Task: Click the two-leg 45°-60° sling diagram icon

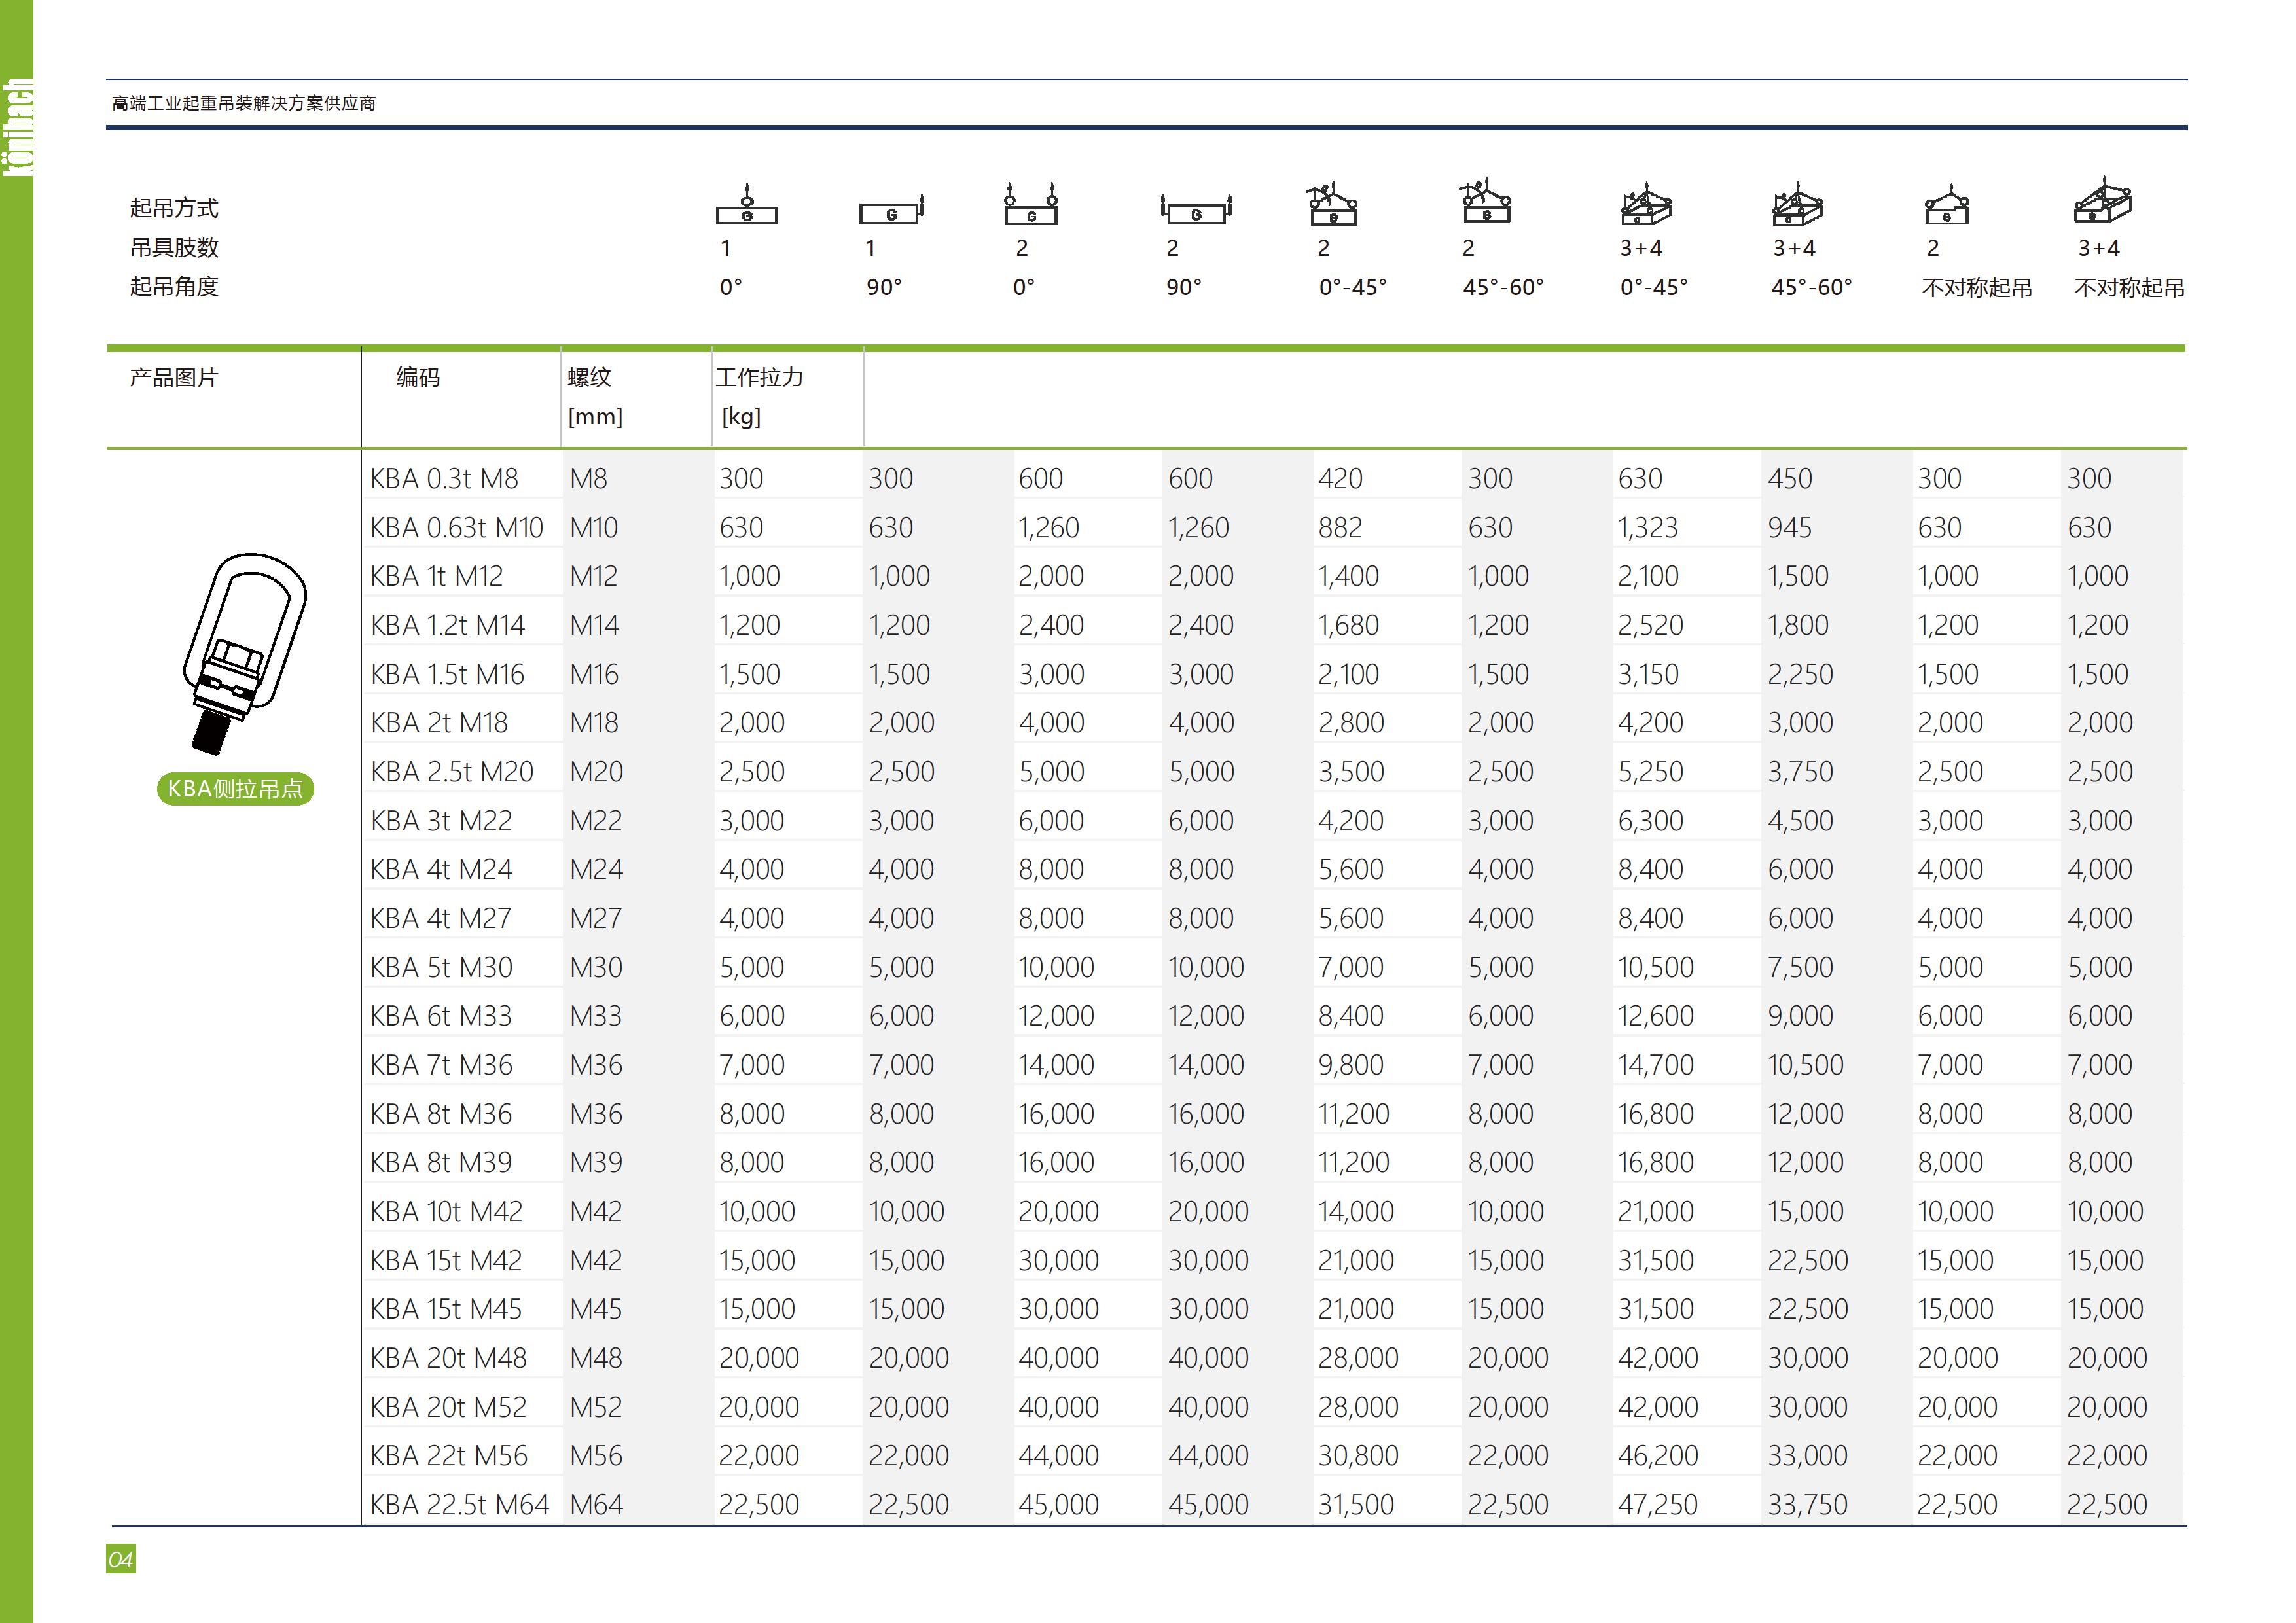Action: 1485,201
